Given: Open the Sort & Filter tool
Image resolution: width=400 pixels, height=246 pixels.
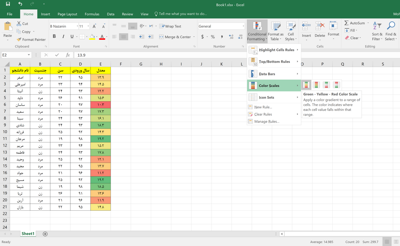Looking at the screenshot, I should tap(377, 32).
